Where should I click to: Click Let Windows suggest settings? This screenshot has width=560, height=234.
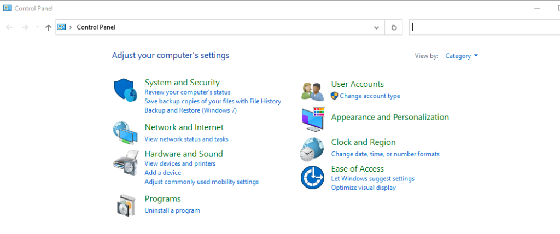pos(373,179)
